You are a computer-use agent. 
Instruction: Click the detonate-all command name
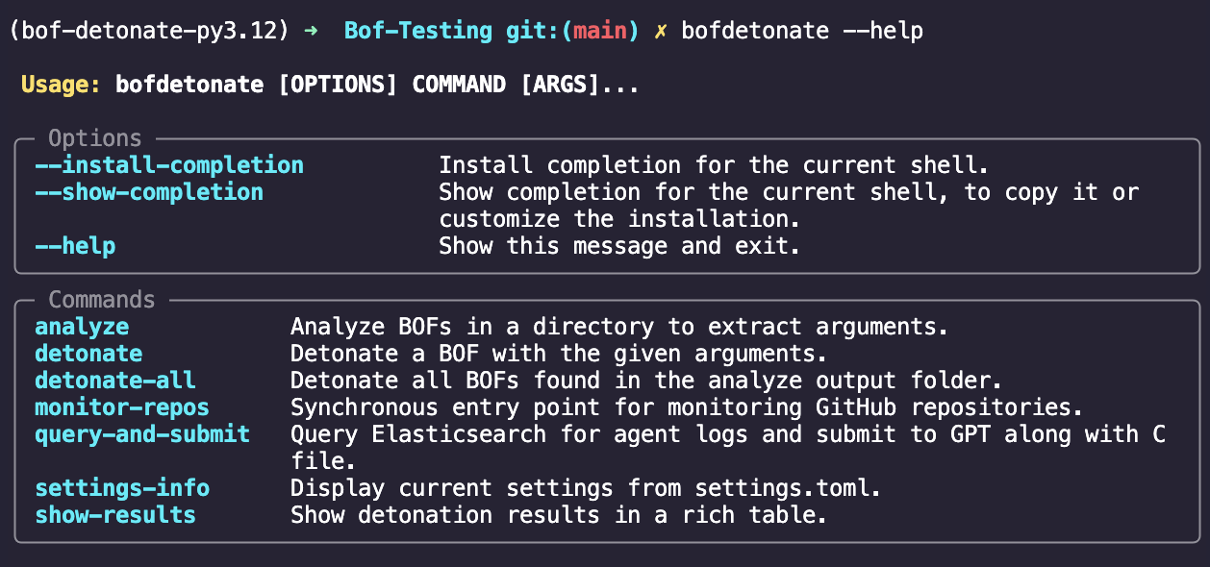(115, 381)
